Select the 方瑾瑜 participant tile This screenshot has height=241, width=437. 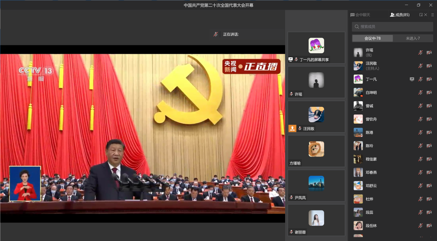click(x=316, y=151)
